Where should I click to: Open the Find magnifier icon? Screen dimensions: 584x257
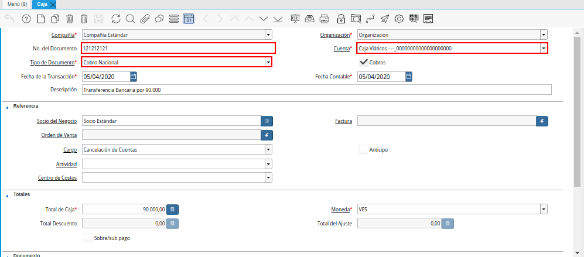130,19
